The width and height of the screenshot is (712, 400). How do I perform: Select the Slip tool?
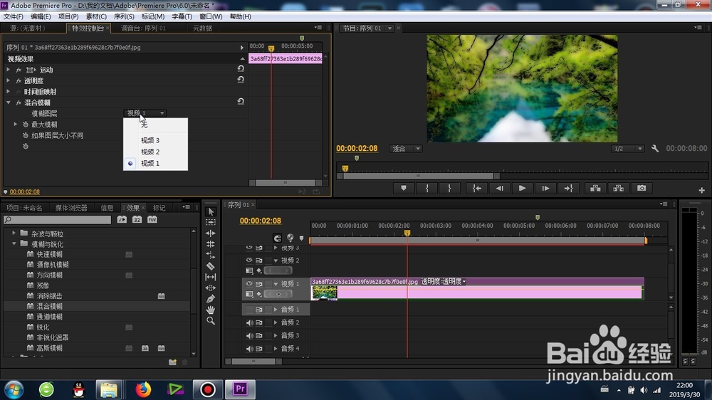point(211,277)
